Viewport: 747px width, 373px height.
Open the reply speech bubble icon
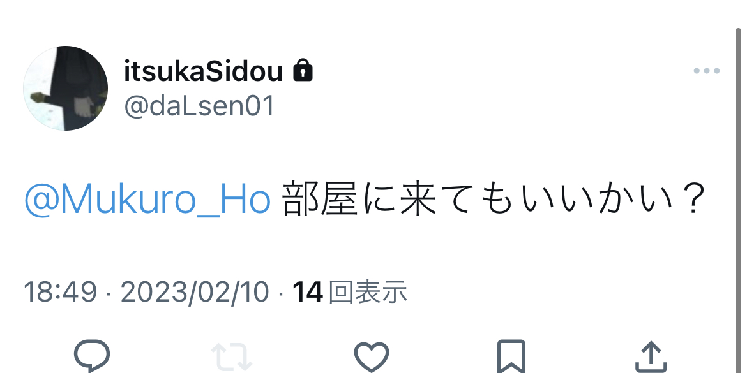point(92,355)
